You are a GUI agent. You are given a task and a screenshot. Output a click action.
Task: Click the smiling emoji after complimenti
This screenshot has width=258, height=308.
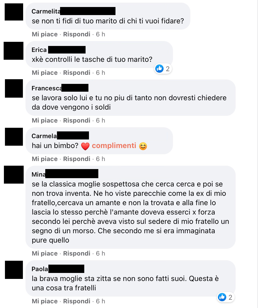143,146
